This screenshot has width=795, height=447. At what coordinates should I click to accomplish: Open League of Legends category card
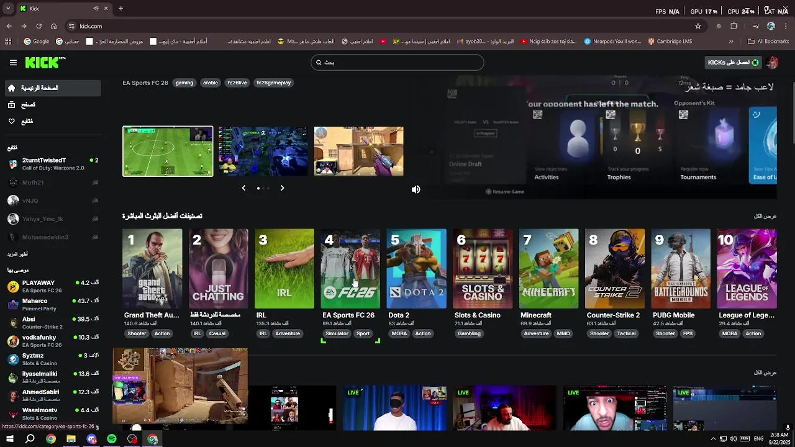tap(747, 269)
